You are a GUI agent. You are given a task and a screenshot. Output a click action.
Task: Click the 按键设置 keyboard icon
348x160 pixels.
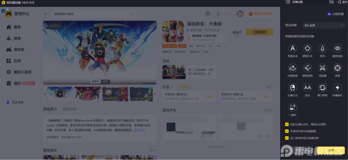tap(288, 2)
